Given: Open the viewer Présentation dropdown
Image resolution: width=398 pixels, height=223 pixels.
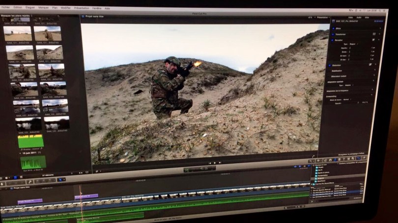Looking at the screenshot, I should coord(323,17).
